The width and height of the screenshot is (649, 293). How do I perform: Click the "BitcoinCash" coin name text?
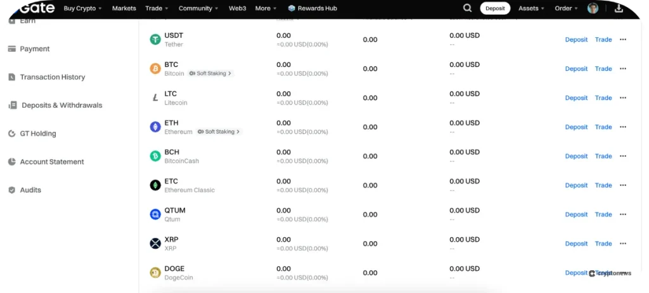coord(182,161)
